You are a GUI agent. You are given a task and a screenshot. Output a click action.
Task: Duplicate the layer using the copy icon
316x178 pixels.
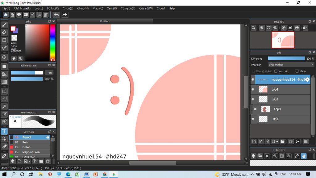tap(291, 142)
